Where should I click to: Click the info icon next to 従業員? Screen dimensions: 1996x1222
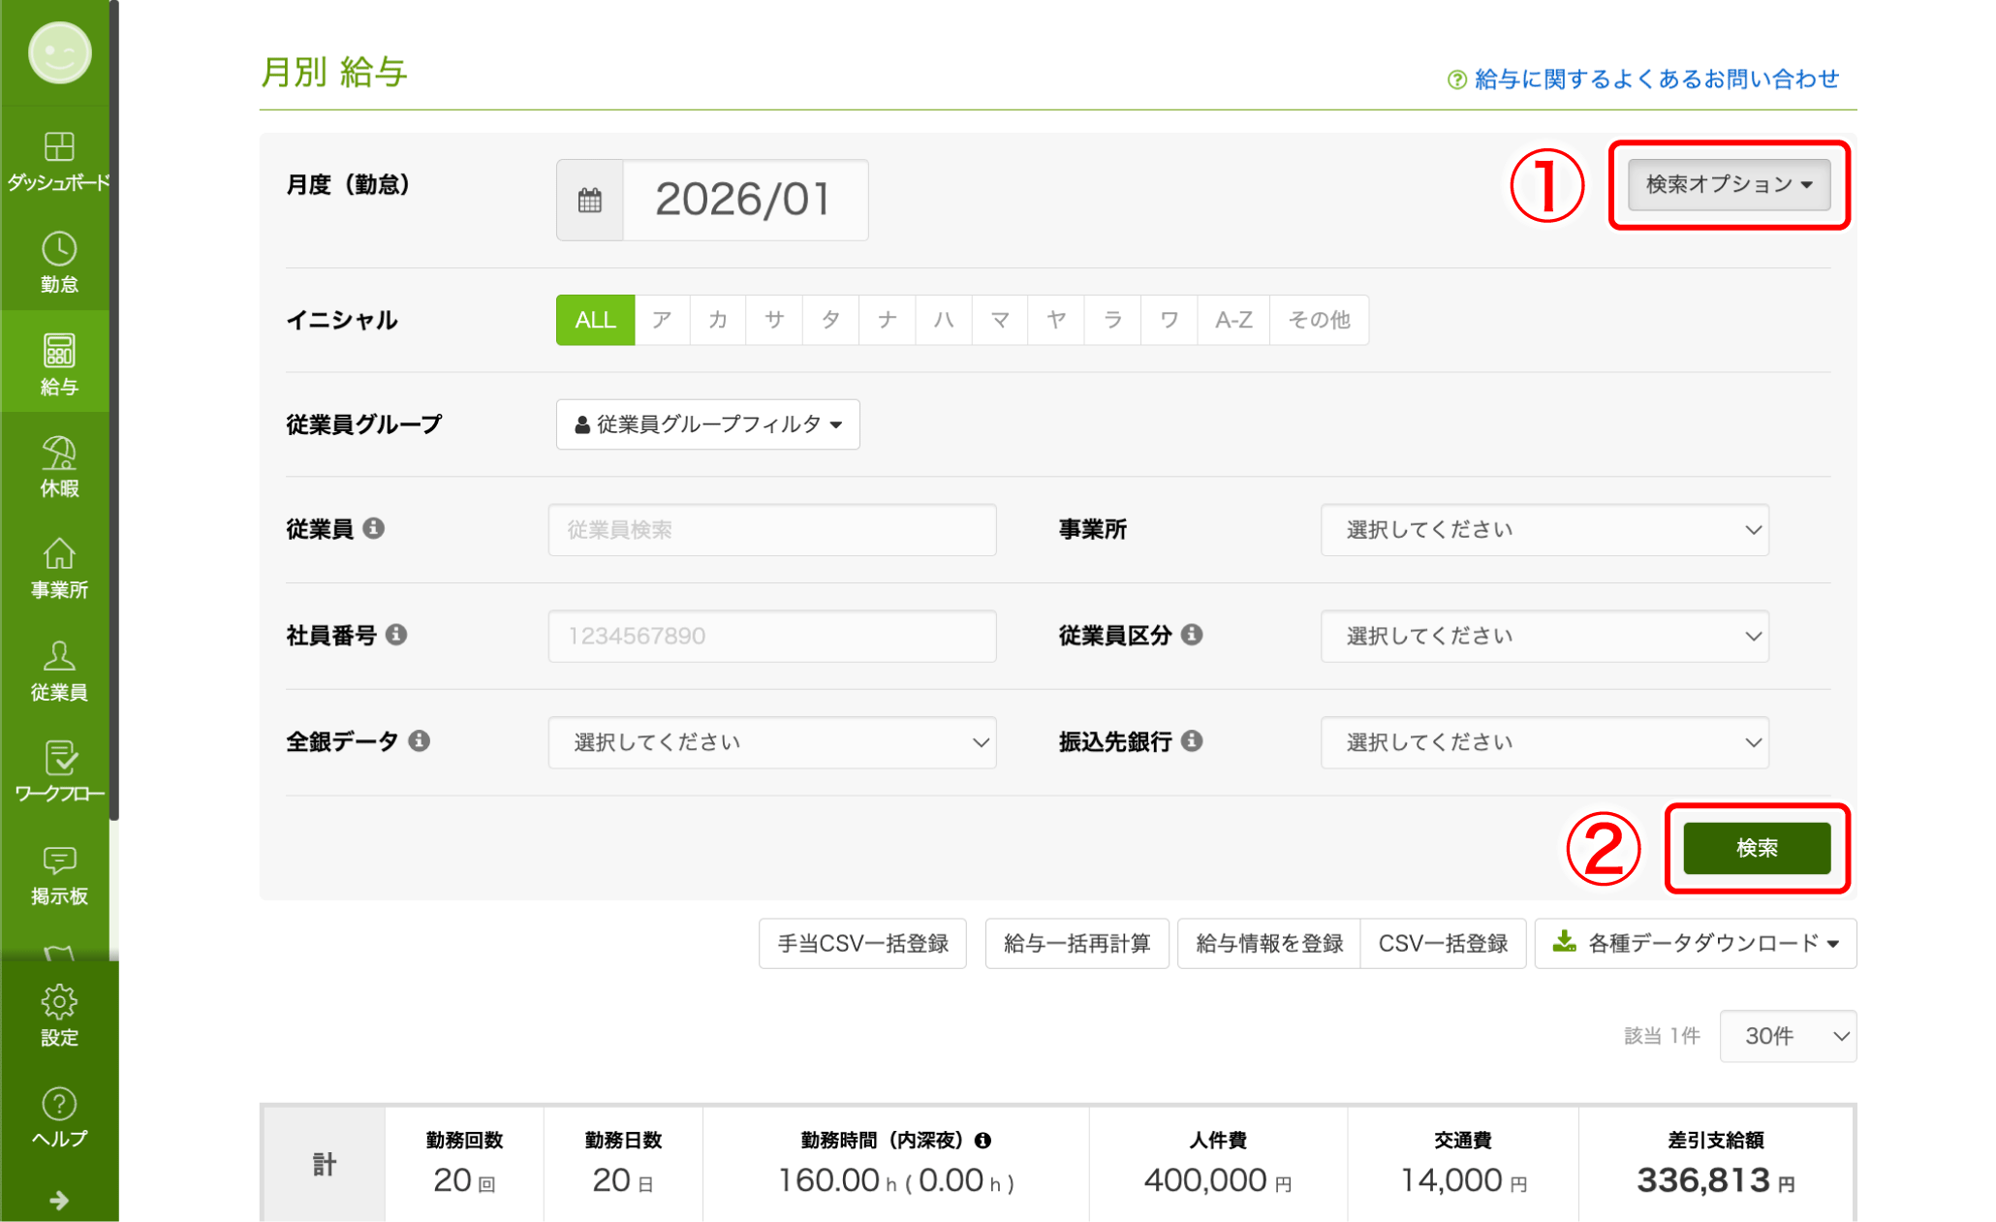(374, 528)
